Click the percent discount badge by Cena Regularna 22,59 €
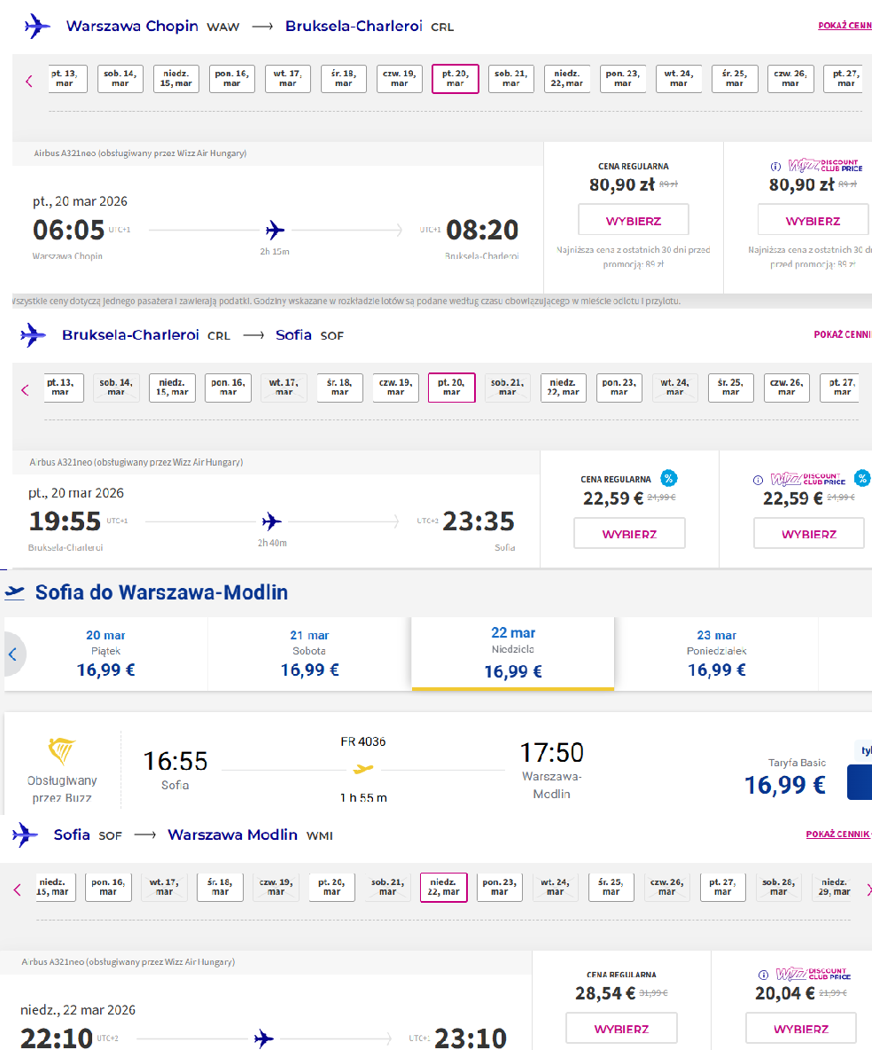 [668, 478]
